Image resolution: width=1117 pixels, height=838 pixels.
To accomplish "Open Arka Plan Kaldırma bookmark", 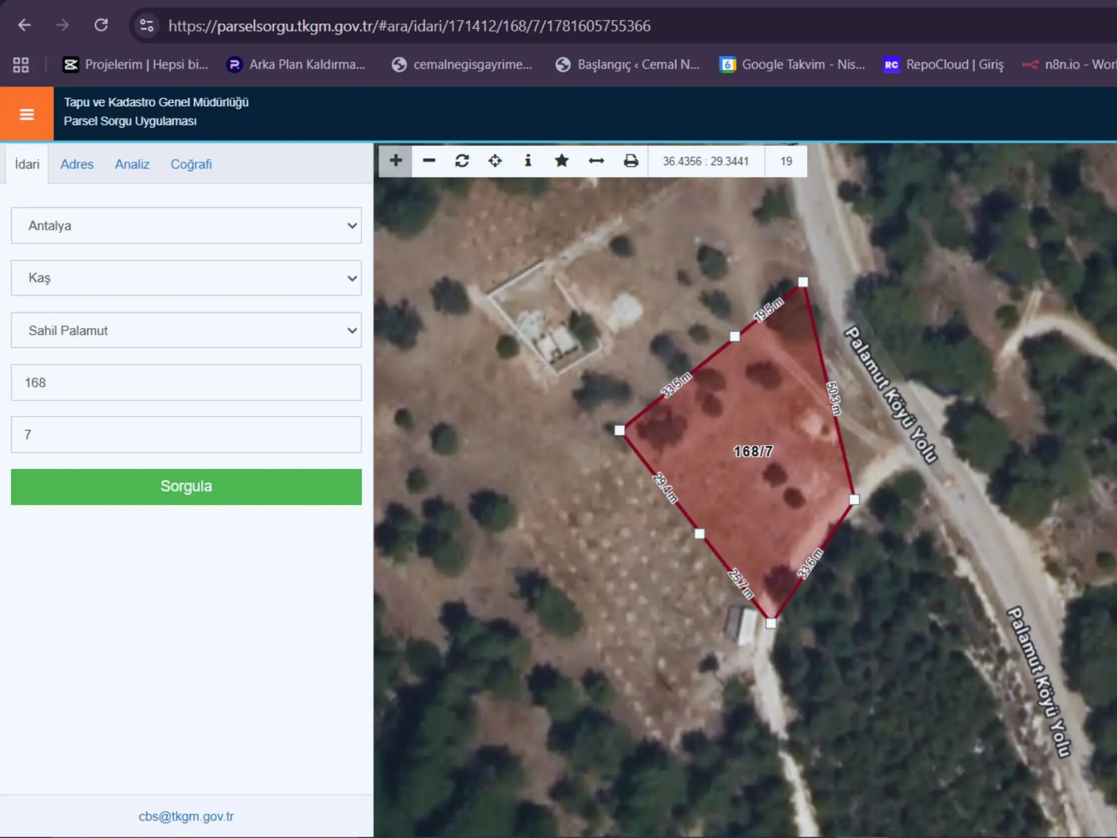I will (x=296, y=65).
